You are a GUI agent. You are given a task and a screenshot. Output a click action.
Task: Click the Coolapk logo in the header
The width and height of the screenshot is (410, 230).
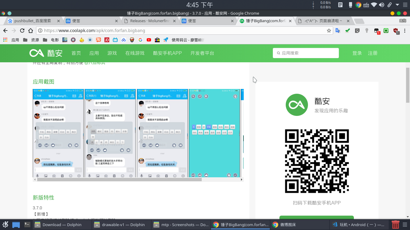point(46,53)
